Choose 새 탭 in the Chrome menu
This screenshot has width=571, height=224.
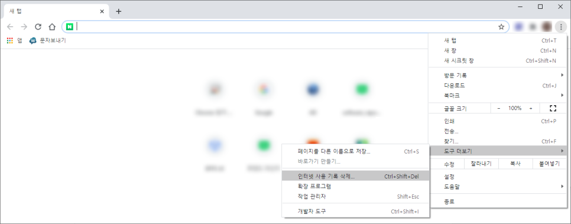[498, 40]
